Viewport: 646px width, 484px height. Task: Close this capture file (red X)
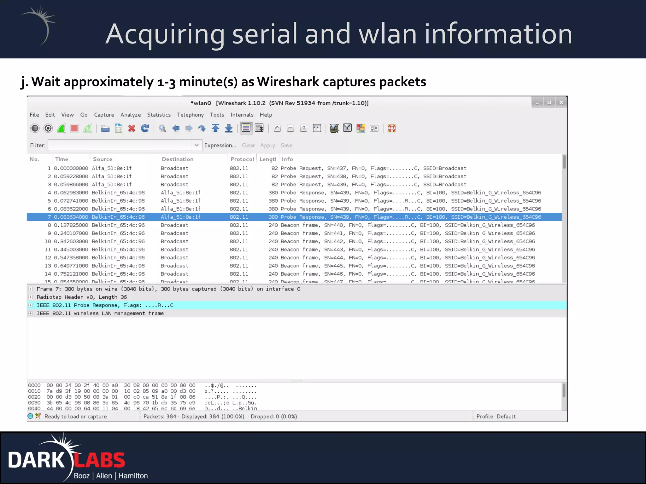(x=132, y=128)
